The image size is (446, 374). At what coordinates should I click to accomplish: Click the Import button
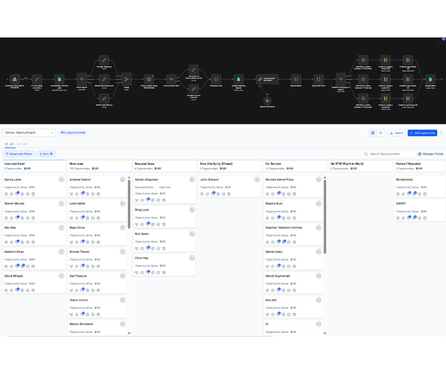point(396,133)
